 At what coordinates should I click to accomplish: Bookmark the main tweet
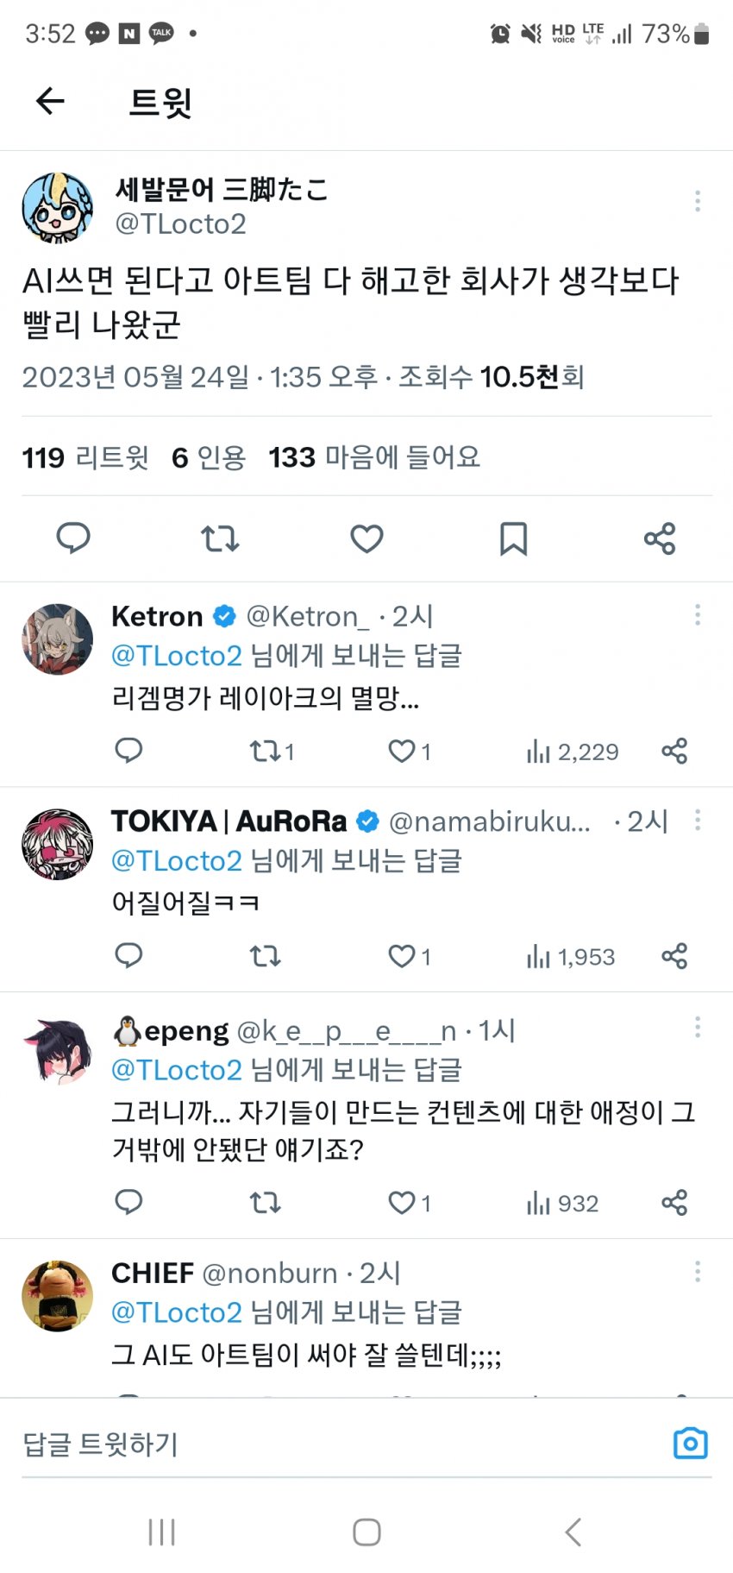point(513,538)
